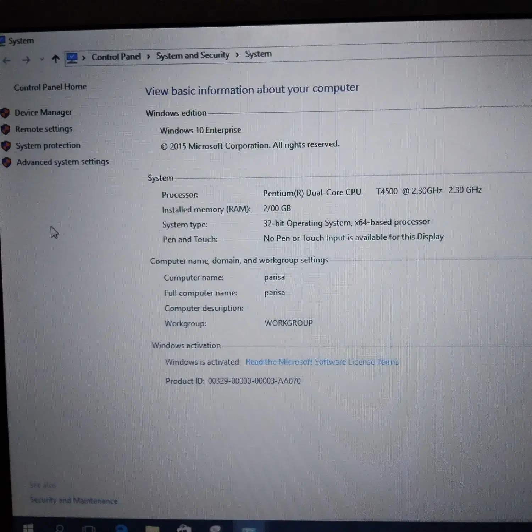Go forward with the right arrow
The width and height of the screenshot is (532, 532).
pos(26,60)
